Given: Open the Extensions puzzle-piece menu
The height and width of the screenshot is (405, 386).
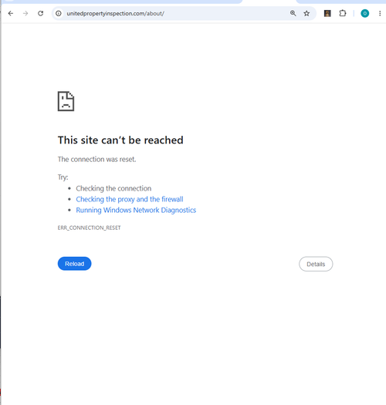Looking at the screenshot, I should click(343, 13).
